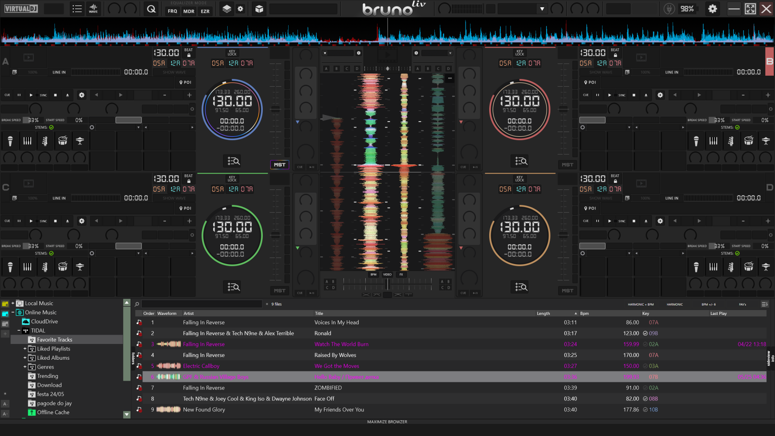The height and width of the screenshot is (436, 775).
Task: Open deck A effect dropdown arrow
Action: (x=138, y=128)
